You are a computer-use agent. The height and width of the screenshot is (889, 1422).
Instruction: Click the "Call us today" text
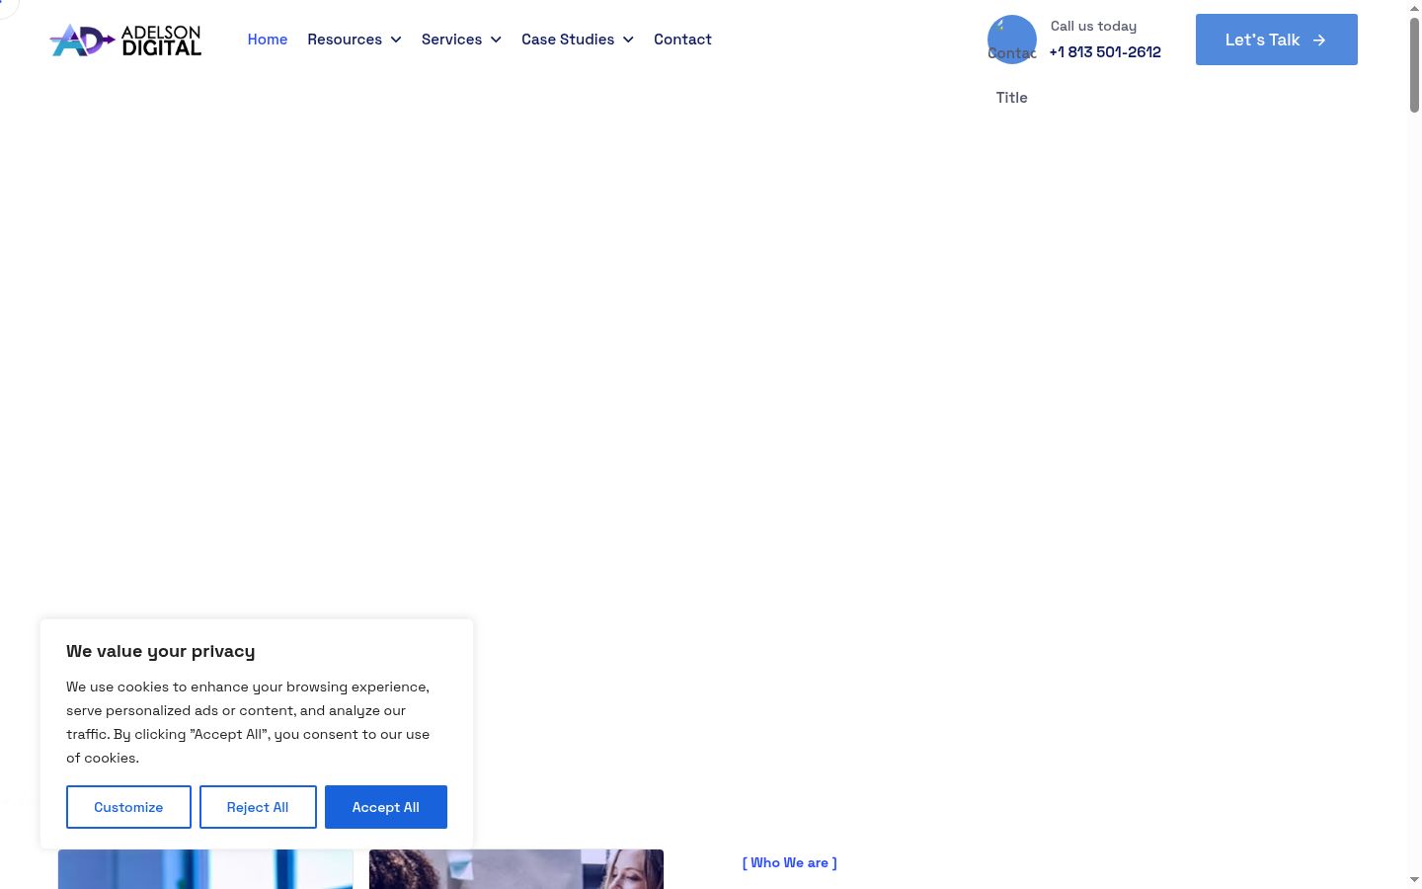(x=1093, y=27)
